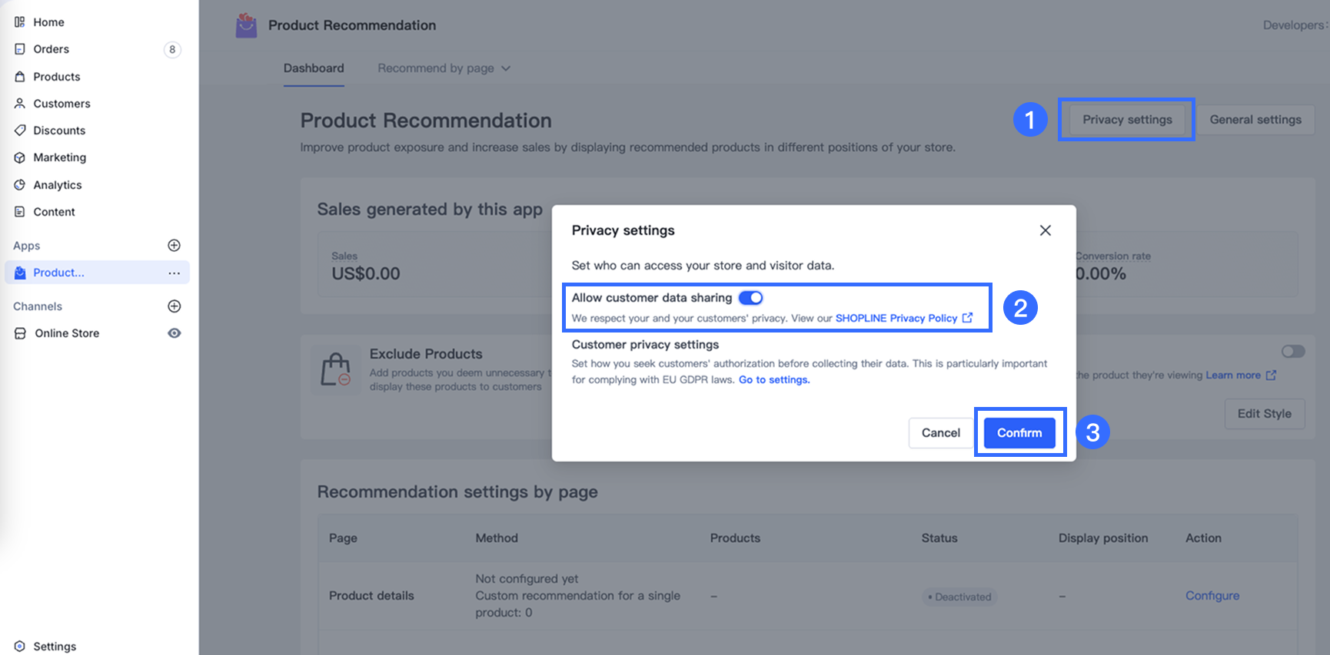Open the Marketing menu item
This screenshot has width=1330, height=655.
coord(59,157)
